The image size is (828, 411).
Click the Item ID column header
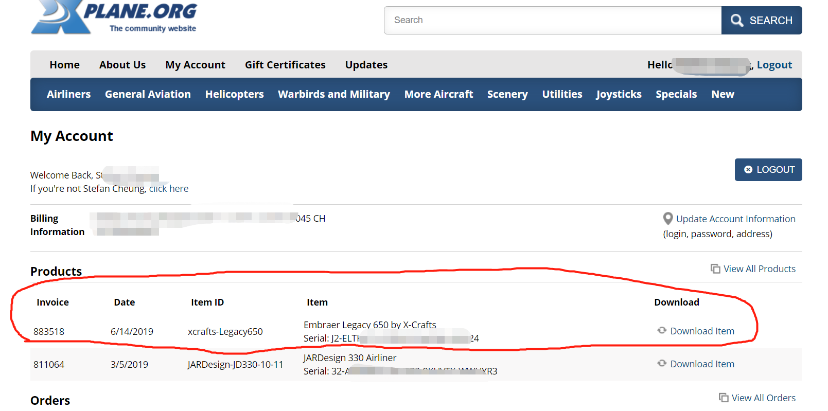(x=207, y=302)
